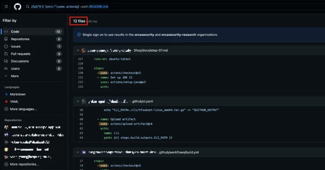Open the Shop/docs/step-07.md file link
The height and width of the screenshot is (170, 325).
[x=151, y=50]
